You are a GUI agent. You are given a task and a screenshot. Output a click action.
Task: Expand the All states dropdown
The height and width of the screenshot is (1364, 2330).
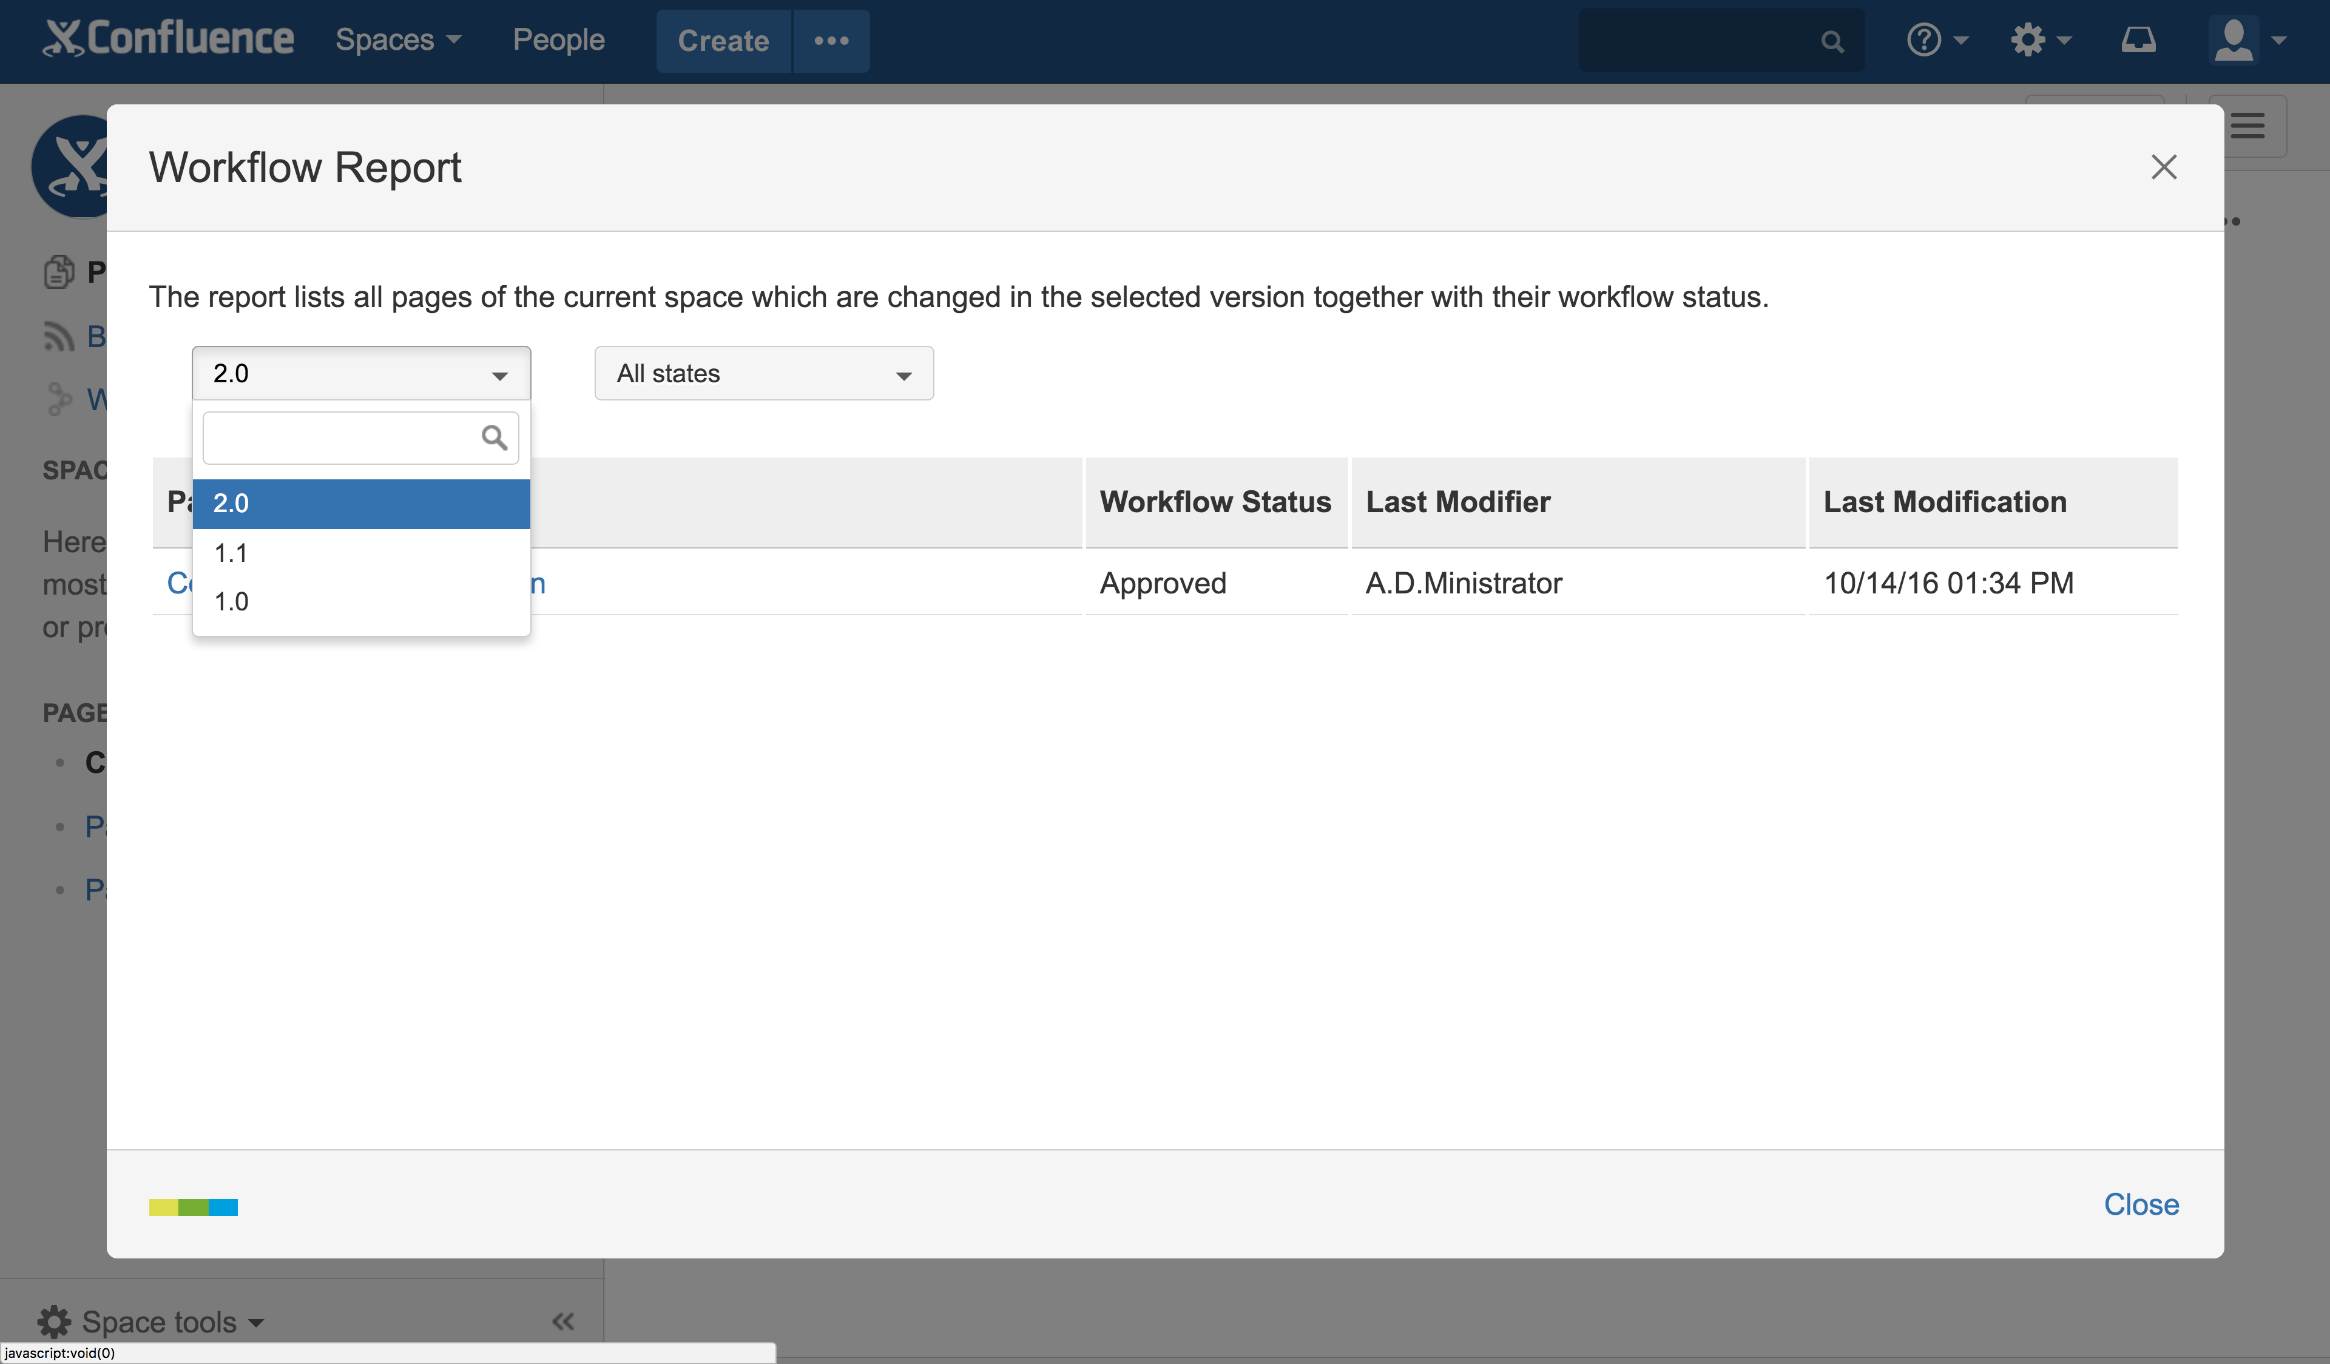click(x=764, y=374)
